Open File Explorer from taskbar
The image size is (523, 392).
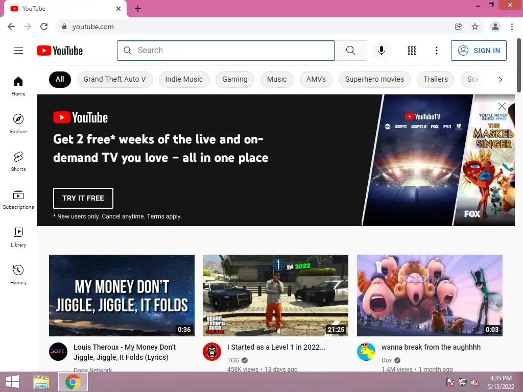point(41,382)
